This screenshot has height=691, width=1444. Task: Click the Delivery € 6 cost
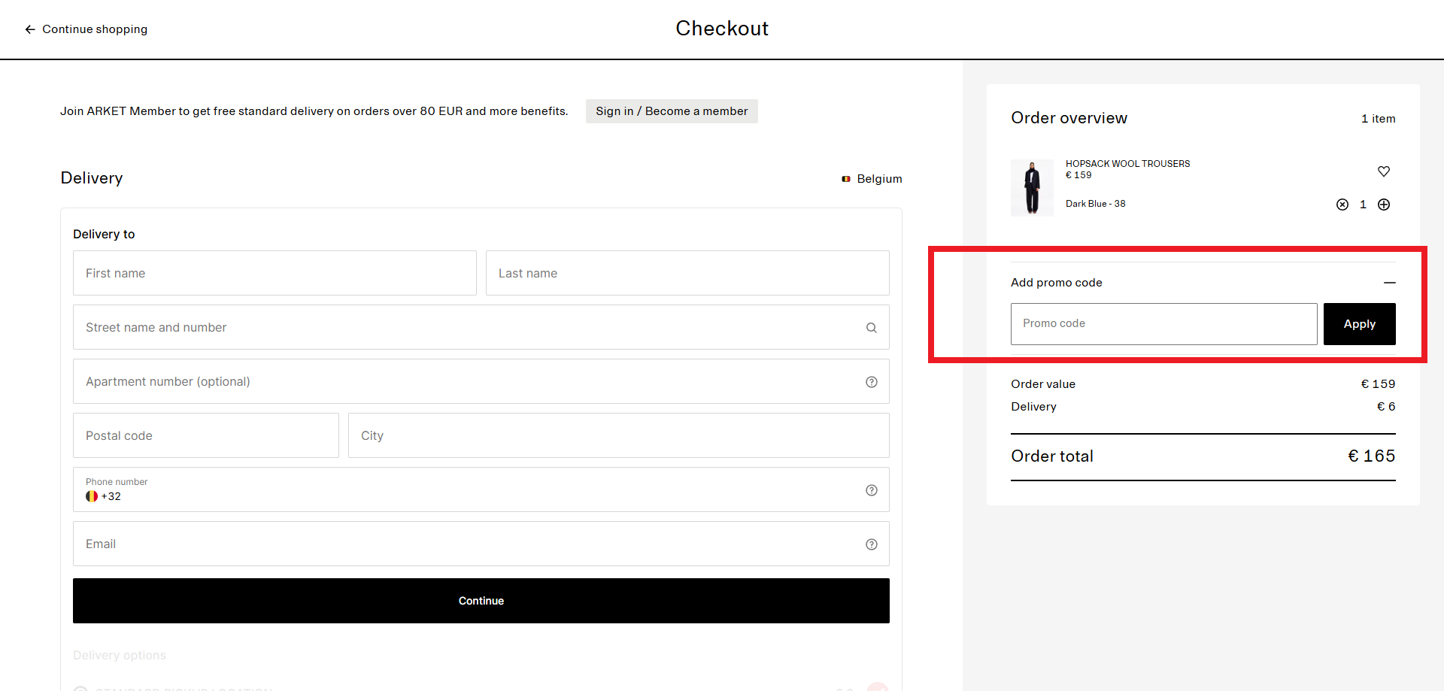[x=1386, y=407]
